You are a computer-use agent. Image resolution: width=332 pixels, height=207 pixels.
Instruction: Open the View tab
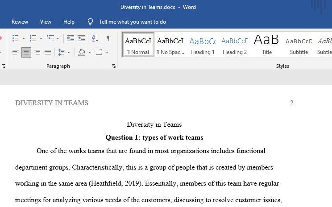46,22
